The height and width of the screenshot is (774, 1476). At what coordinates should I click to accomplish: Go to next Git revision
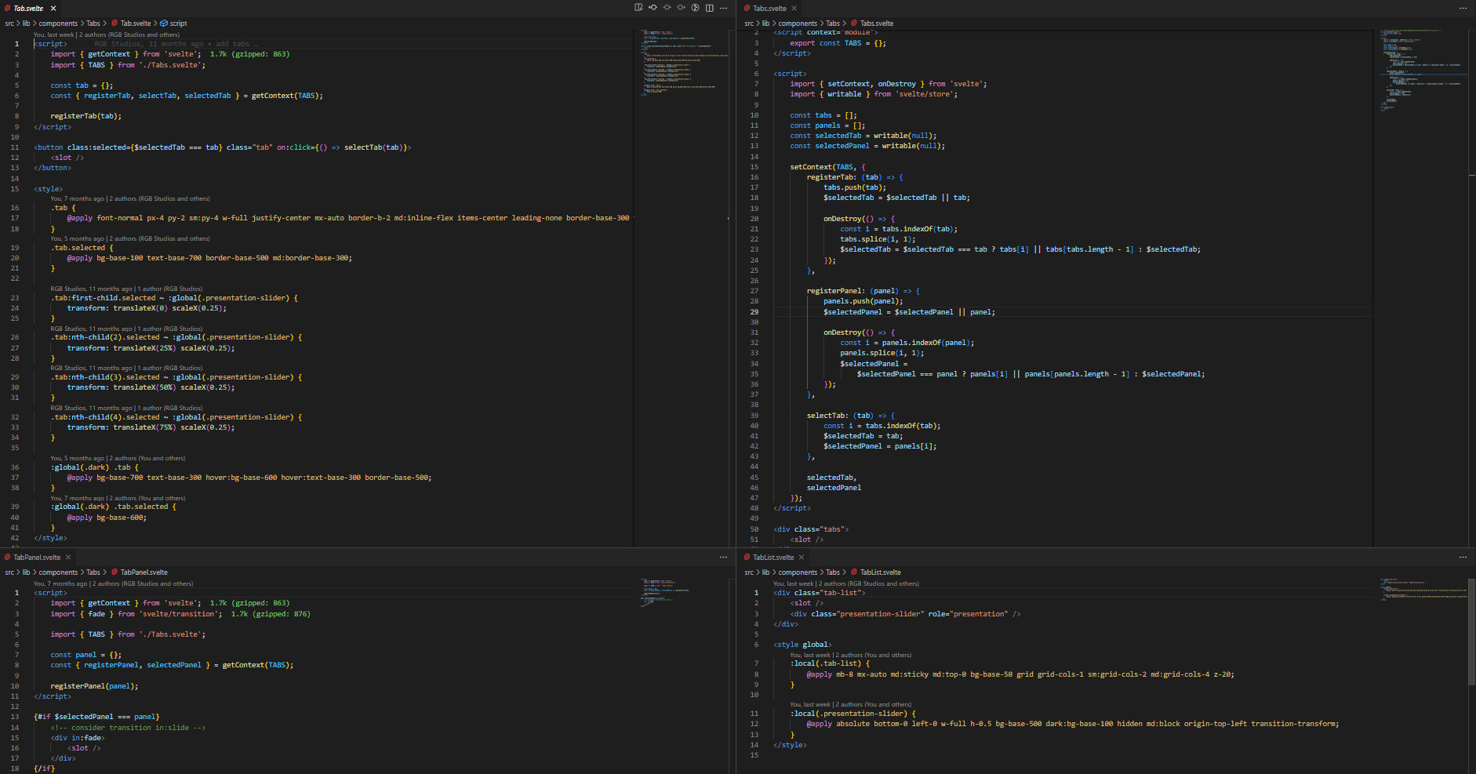coord(681,8)
